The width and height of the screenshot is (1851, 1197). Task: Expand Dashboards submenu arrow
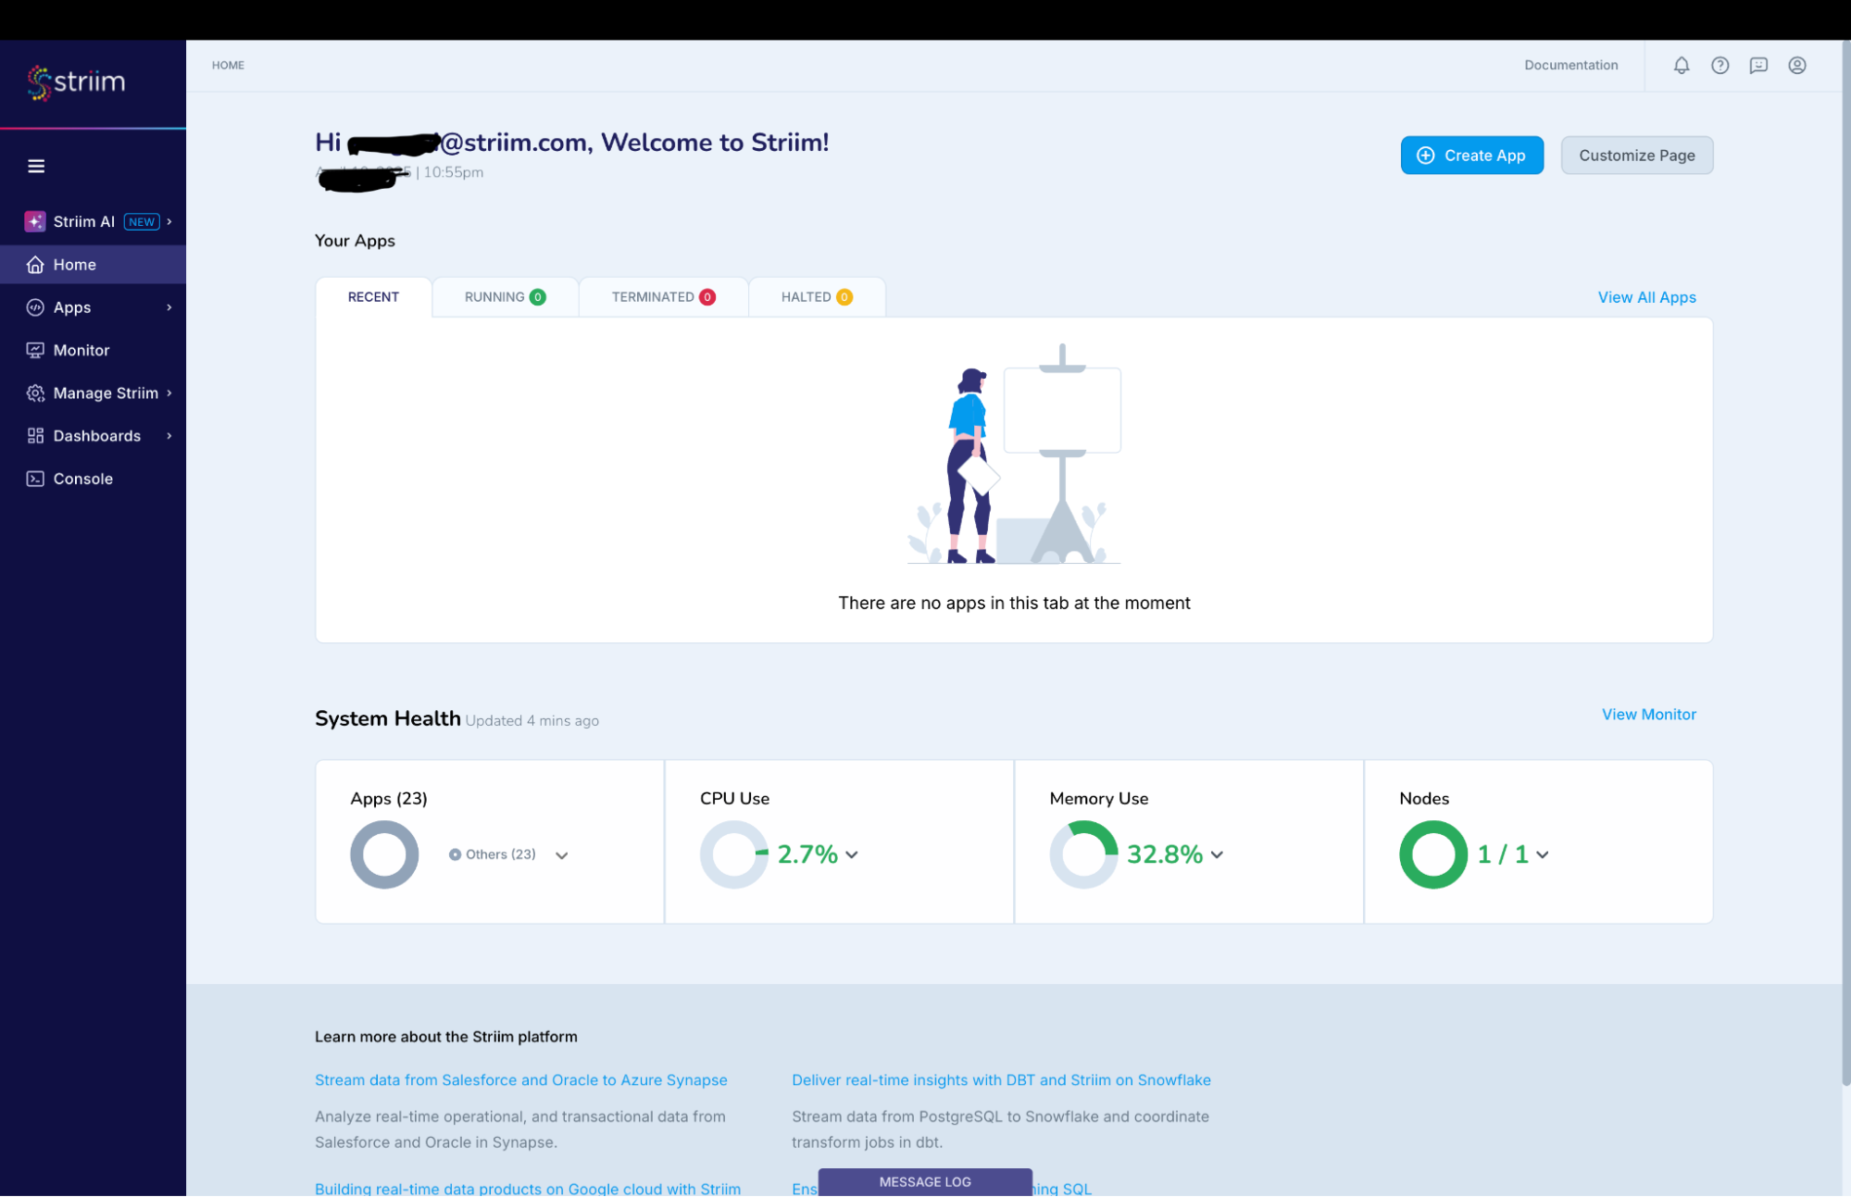click(169, 436)
